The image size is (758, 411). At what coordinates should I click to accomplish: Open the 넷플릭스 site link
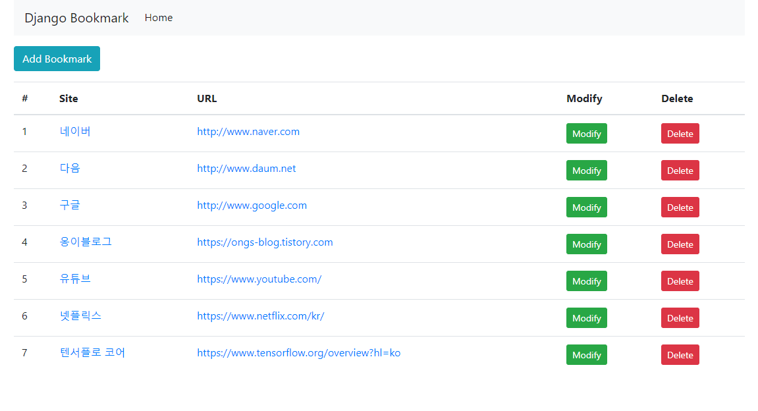[x=80, y=315]
